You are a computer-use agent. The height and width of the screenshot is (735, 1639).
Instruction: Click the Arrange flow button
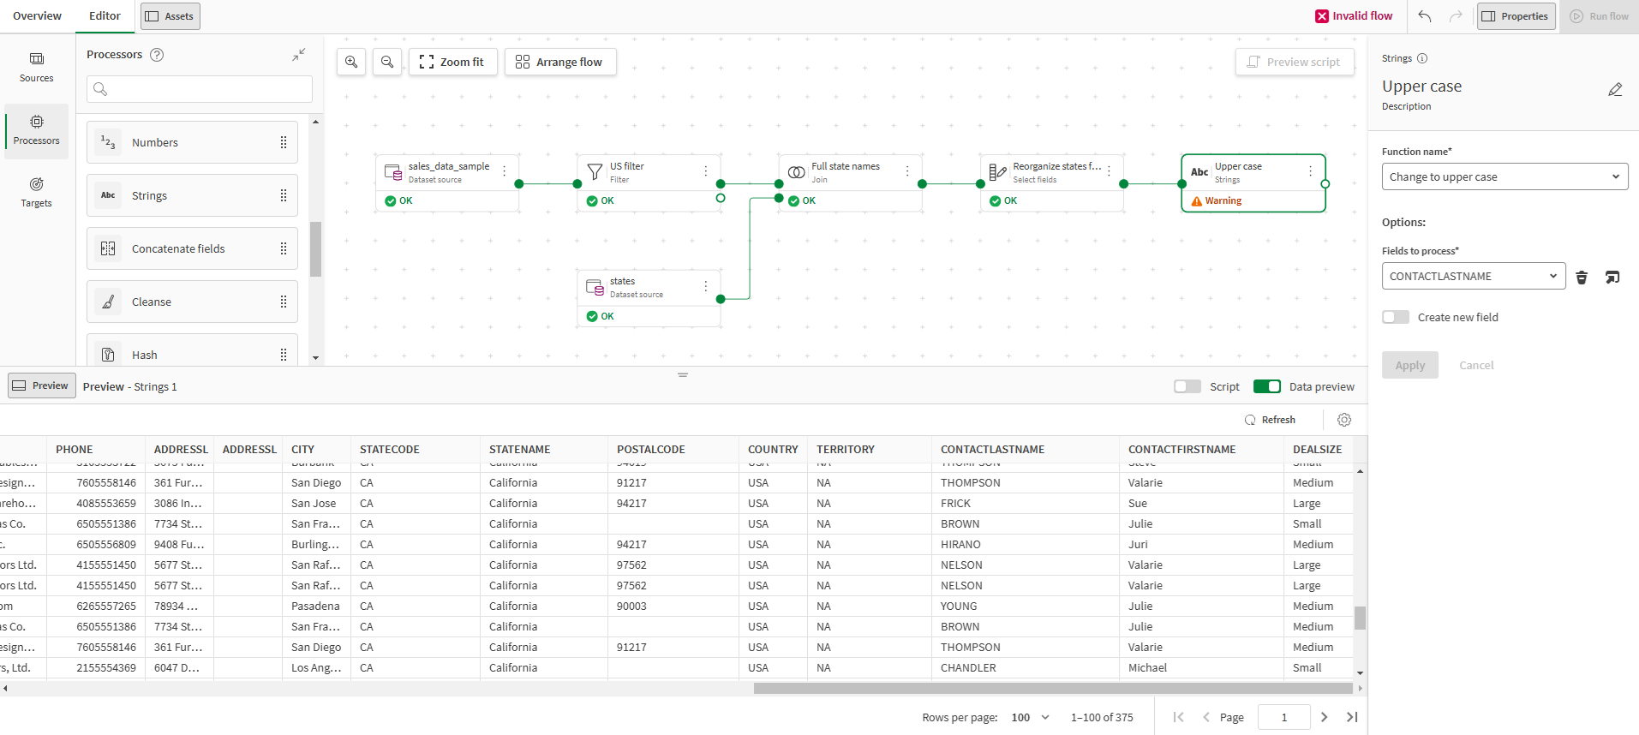[560, 62]
